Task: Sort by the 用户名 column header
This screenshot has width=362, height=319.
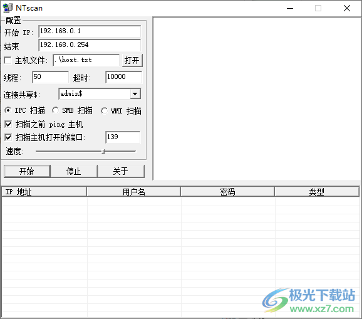Action: pyautogui.click(x=133, y=192)
